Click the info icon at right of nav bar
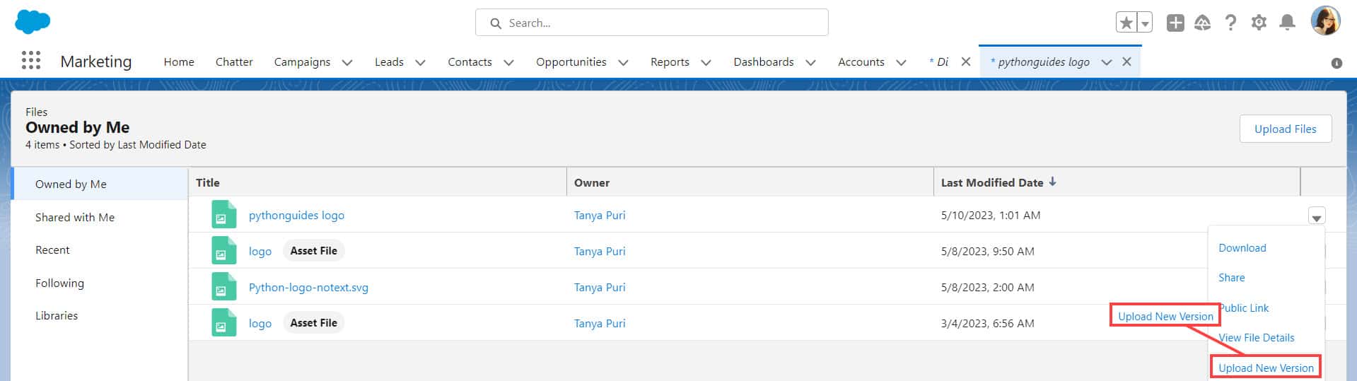1357x381 pixels. tap(1336, 63)
